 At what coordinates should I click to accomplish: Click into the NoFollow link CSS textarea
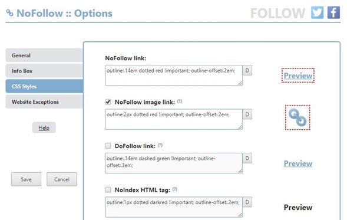[x=174, y=75]
